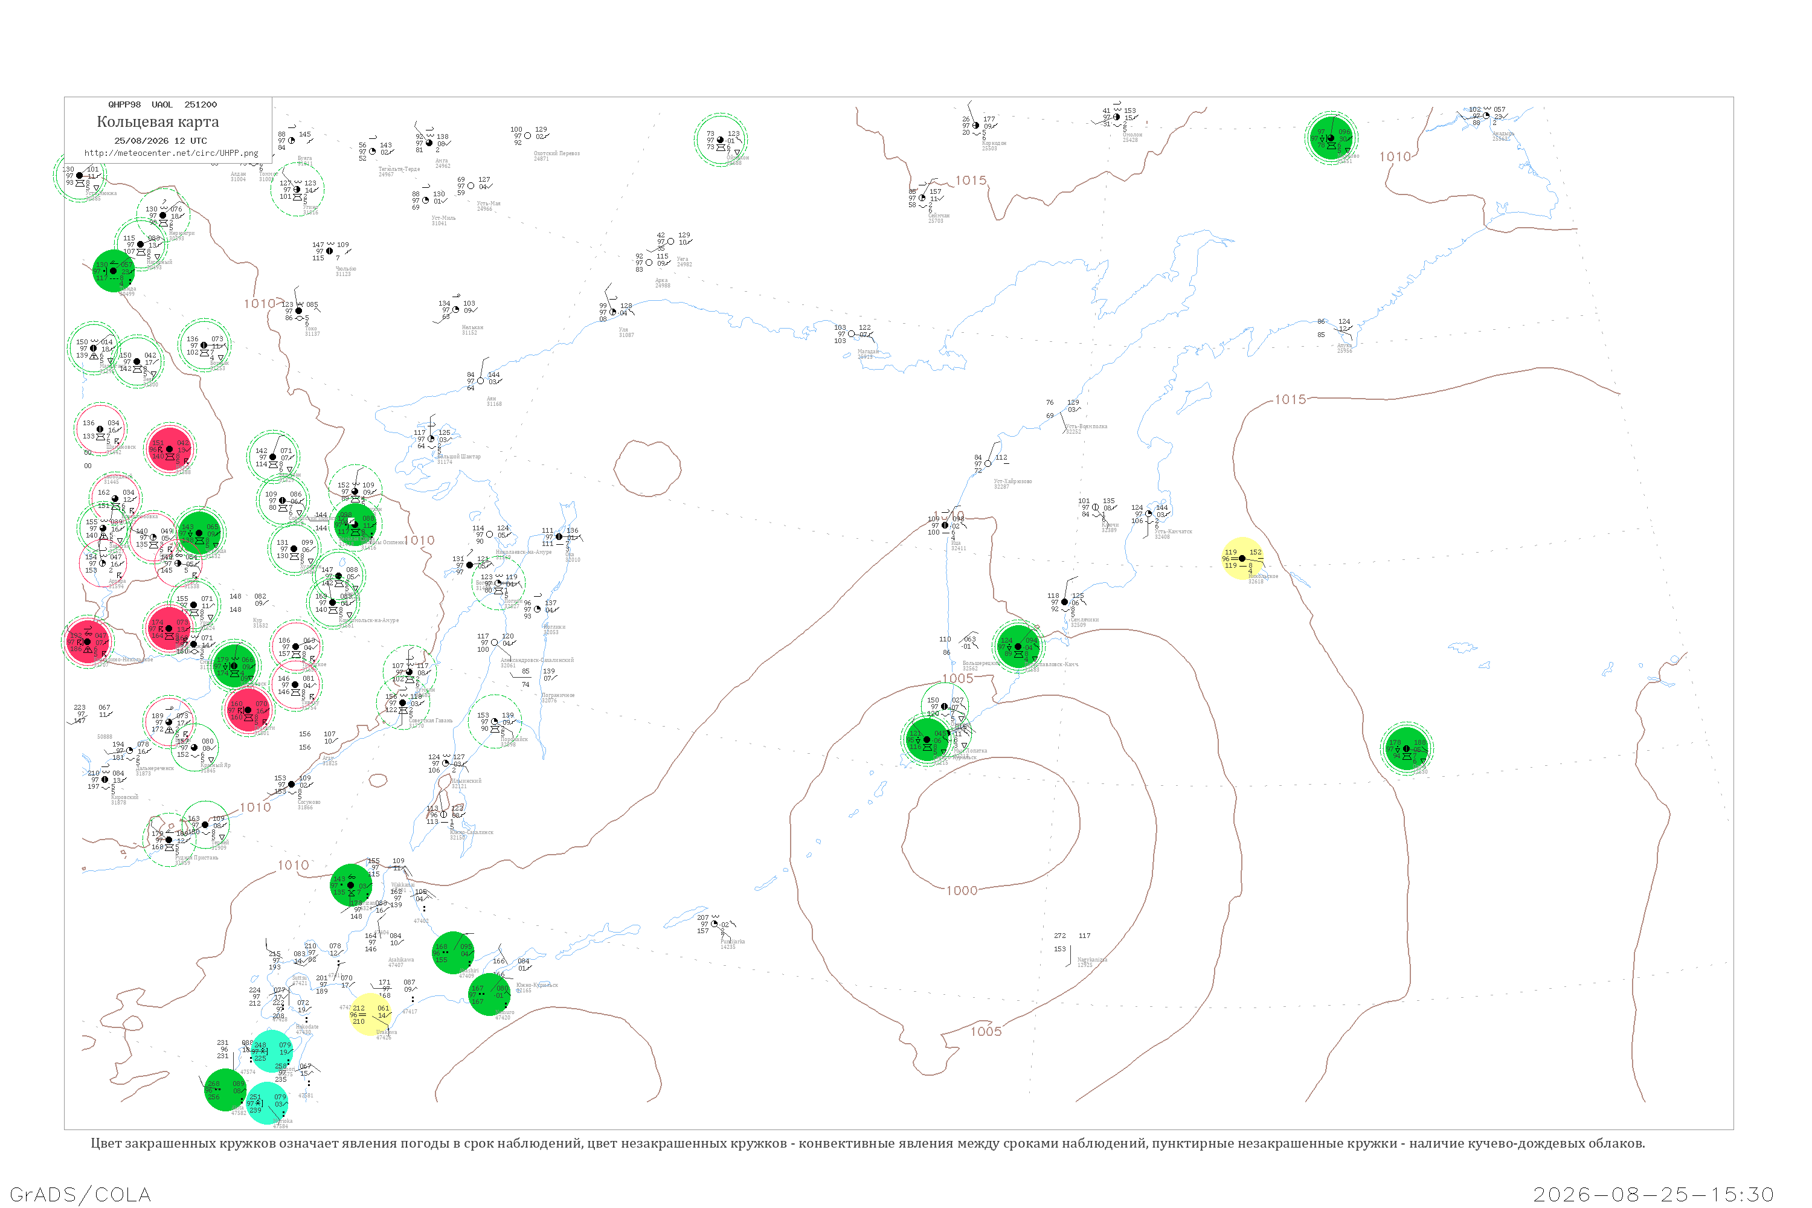Click the date '25/08/2026 12 UTC'
1812x1208 pixels.
click(x=161, y=141)
